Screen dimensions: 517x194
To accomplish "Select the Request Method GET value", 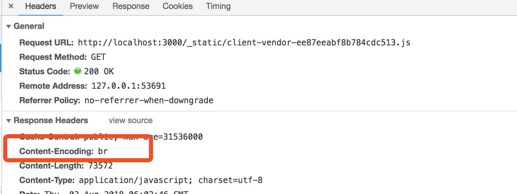I will (x=98, y=57).
